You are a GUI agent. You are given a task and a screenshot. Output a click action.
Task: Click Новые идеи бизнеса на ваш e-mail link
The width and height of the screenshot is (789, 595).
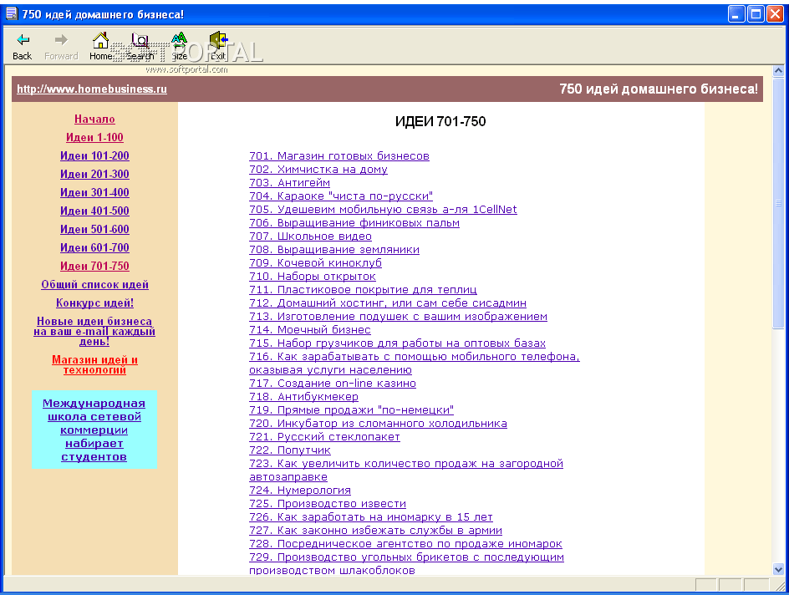[x=94, y=332]
